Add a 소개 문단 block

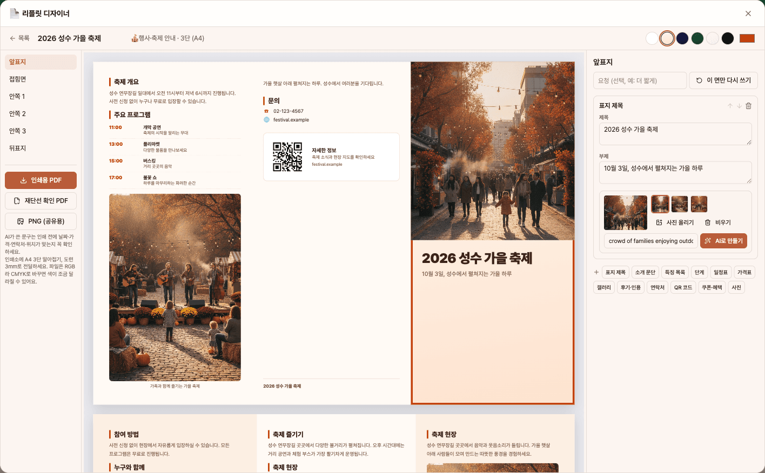coord(645,272)
